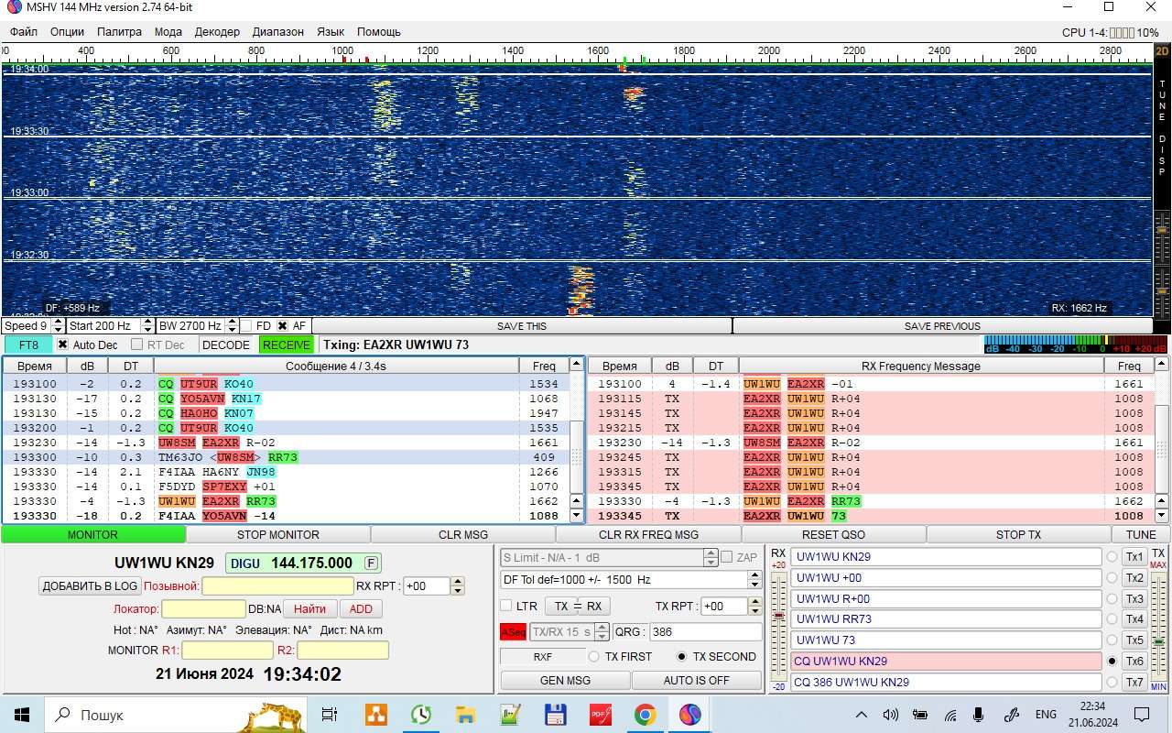Click the pen workspace tray icon
The image size is (1172, 733).
pos(1011,715)
